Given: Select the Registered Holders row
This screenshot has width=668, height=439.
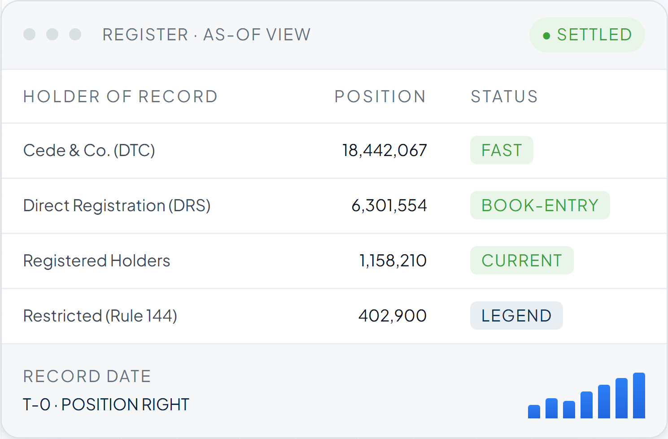Looking at the screenshot, I should pyautogui.click(x=334, y=261).
